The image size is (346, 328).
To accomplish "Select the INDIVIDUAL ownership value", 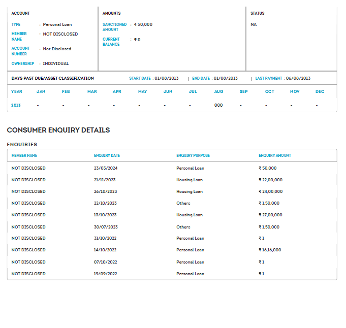I will (x=55, y=63).
